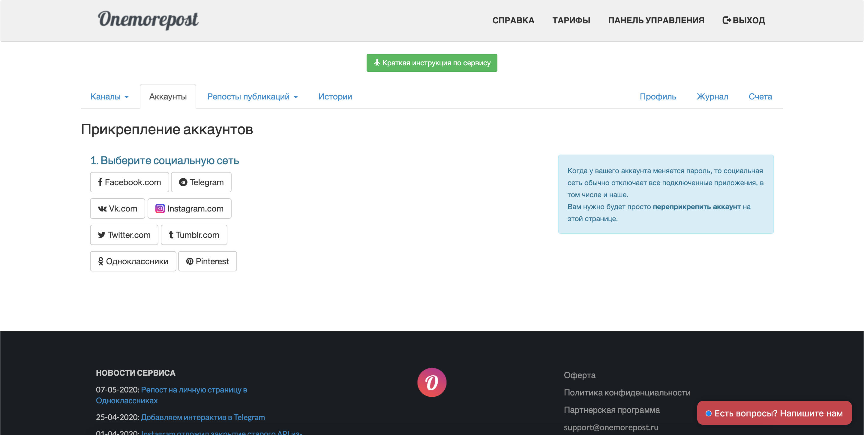The width and height of the screenshot is (864, 435).
Task: Click the Одноклассники figure icon
Action: 100,261
